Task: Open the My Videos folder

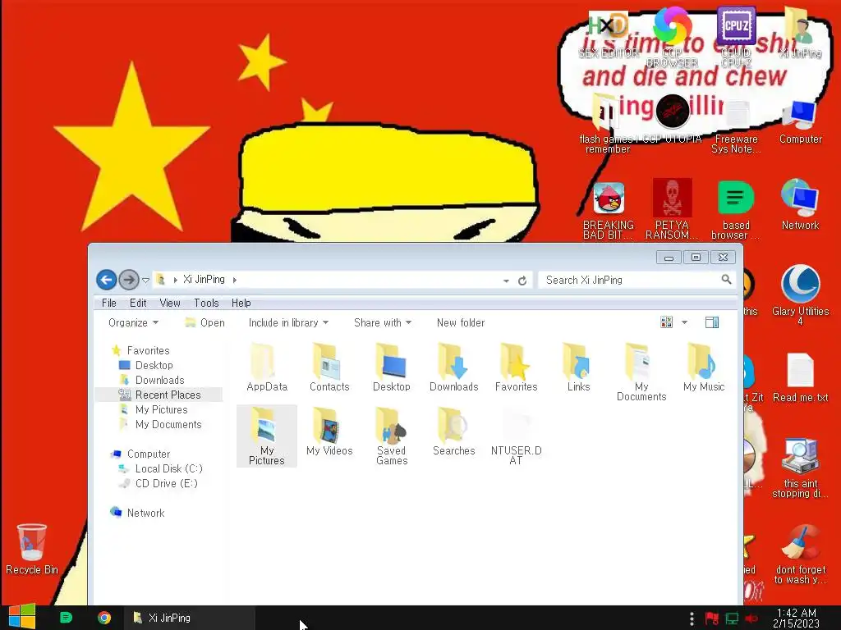Action: [x=329, y=431]
